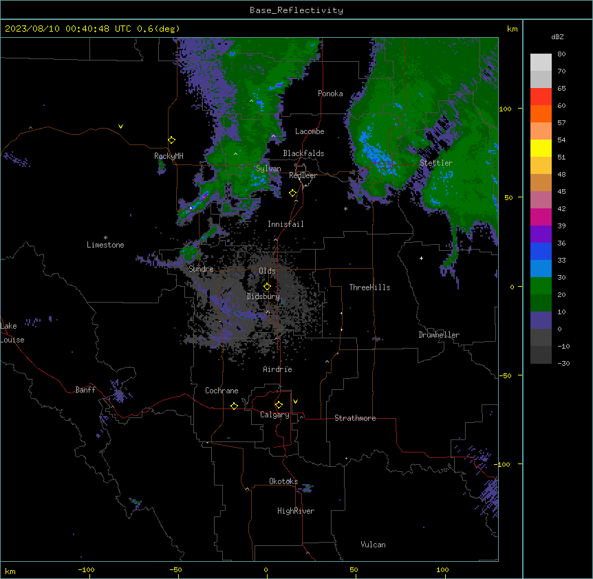Click the Ponoka city label
The image size is (593, 579).
click(330, 94)
